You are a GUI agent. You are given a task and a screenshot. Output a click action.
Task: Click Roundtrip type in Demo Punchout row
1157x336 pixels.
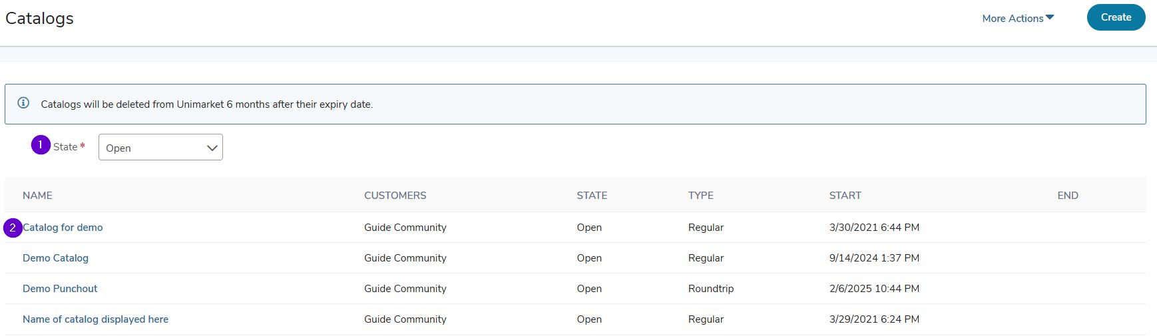711,289
